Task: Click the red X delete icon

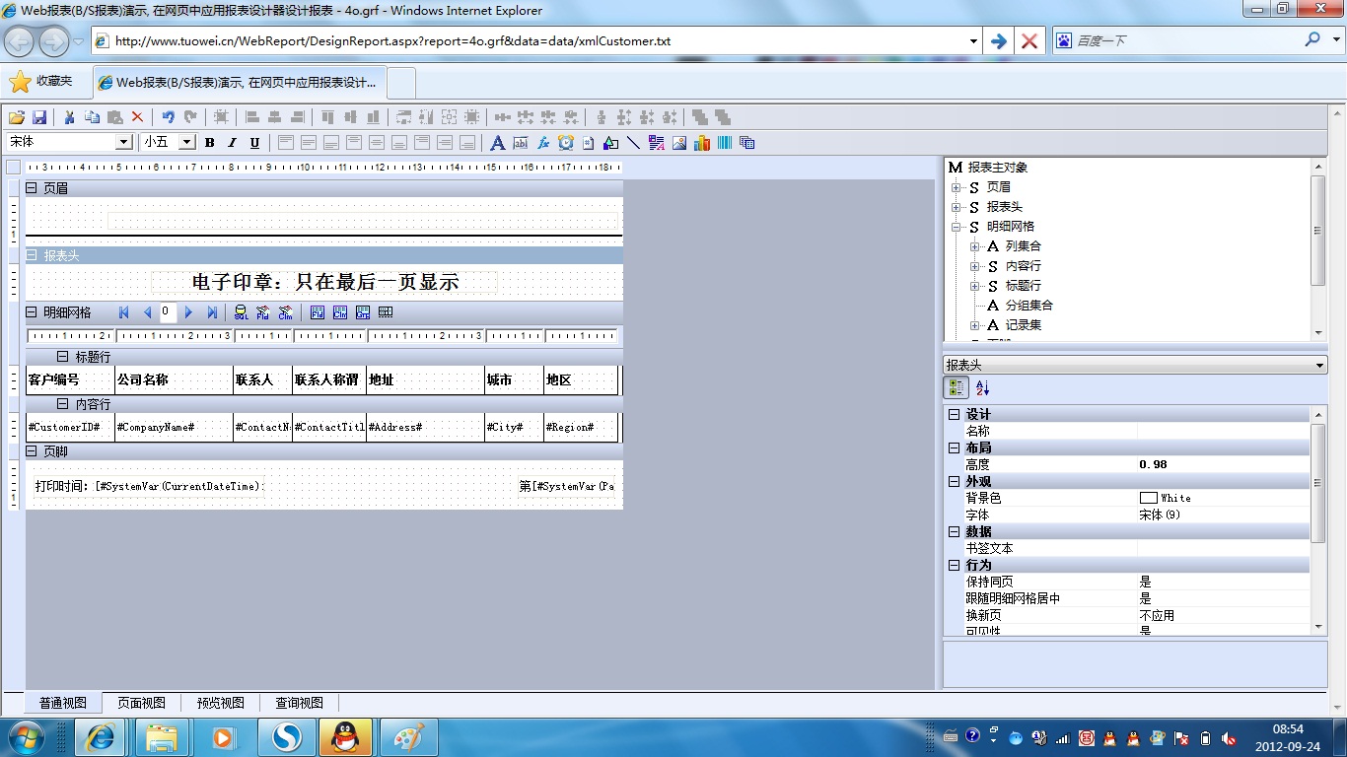Action: 137,117
